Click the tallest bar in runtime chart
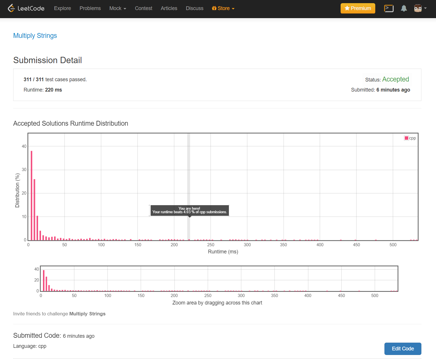Viewport: 436px width, 359px height. point(32,195)
